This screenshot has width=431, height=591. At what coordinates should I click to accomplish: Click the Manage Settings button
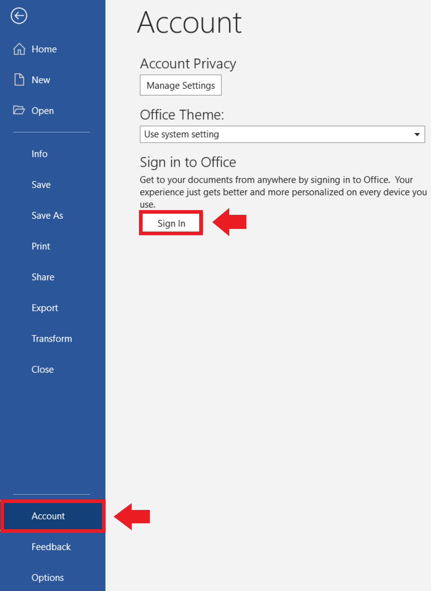click(x=181, y=85)
